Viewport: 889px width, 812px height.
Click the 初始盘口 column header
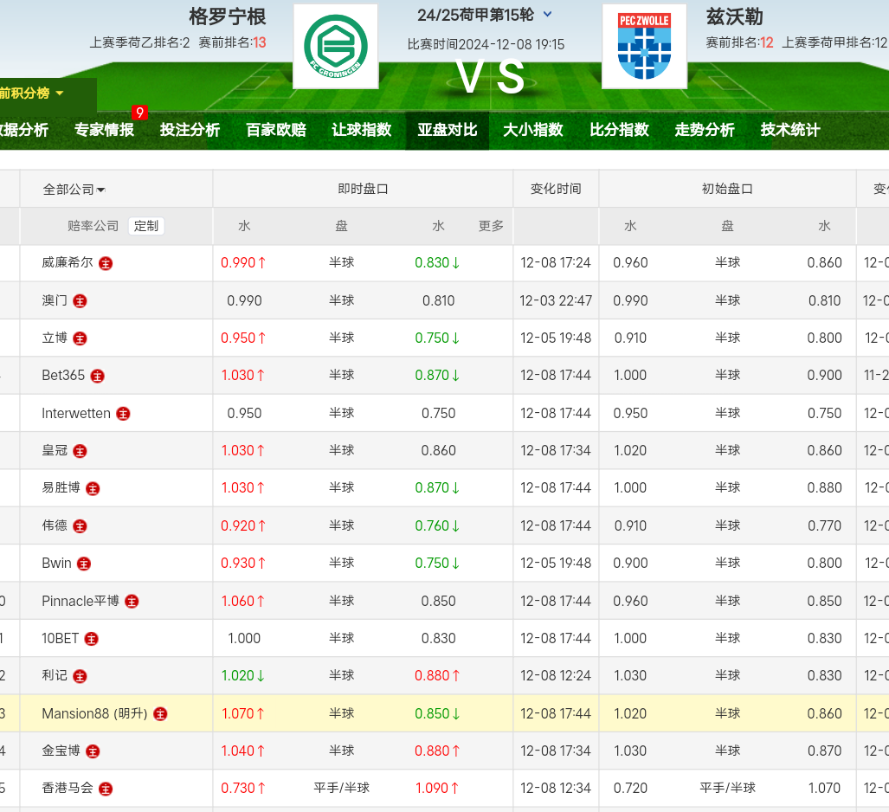[x=727, y=189]
